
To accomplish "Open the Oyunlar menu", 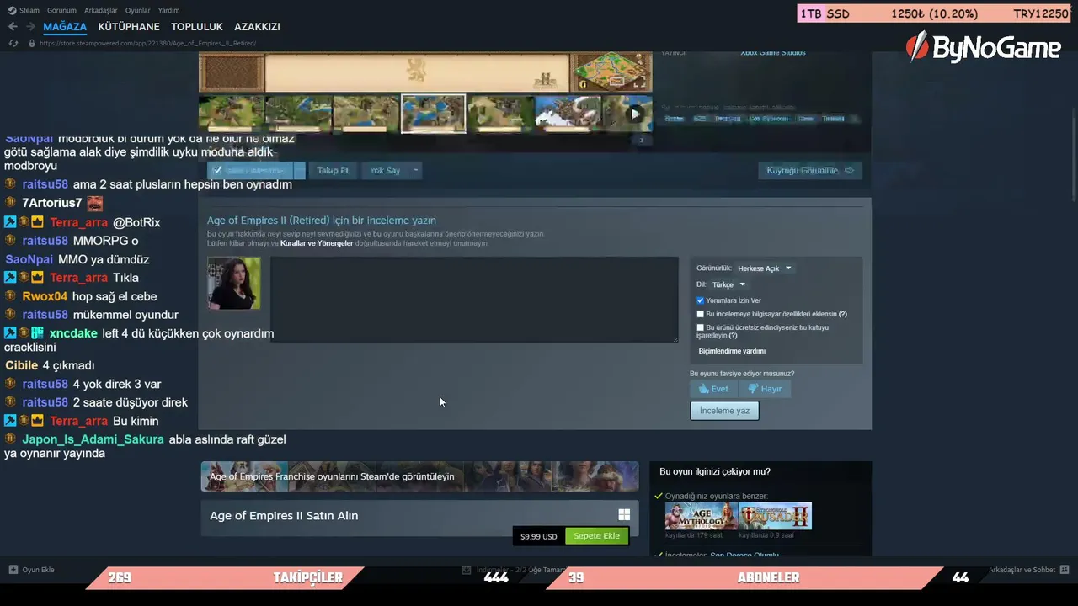I will click(137, 10).
